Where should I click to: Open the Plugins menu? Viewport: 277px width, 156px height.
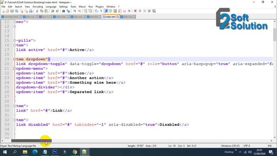tap(100, 6)
